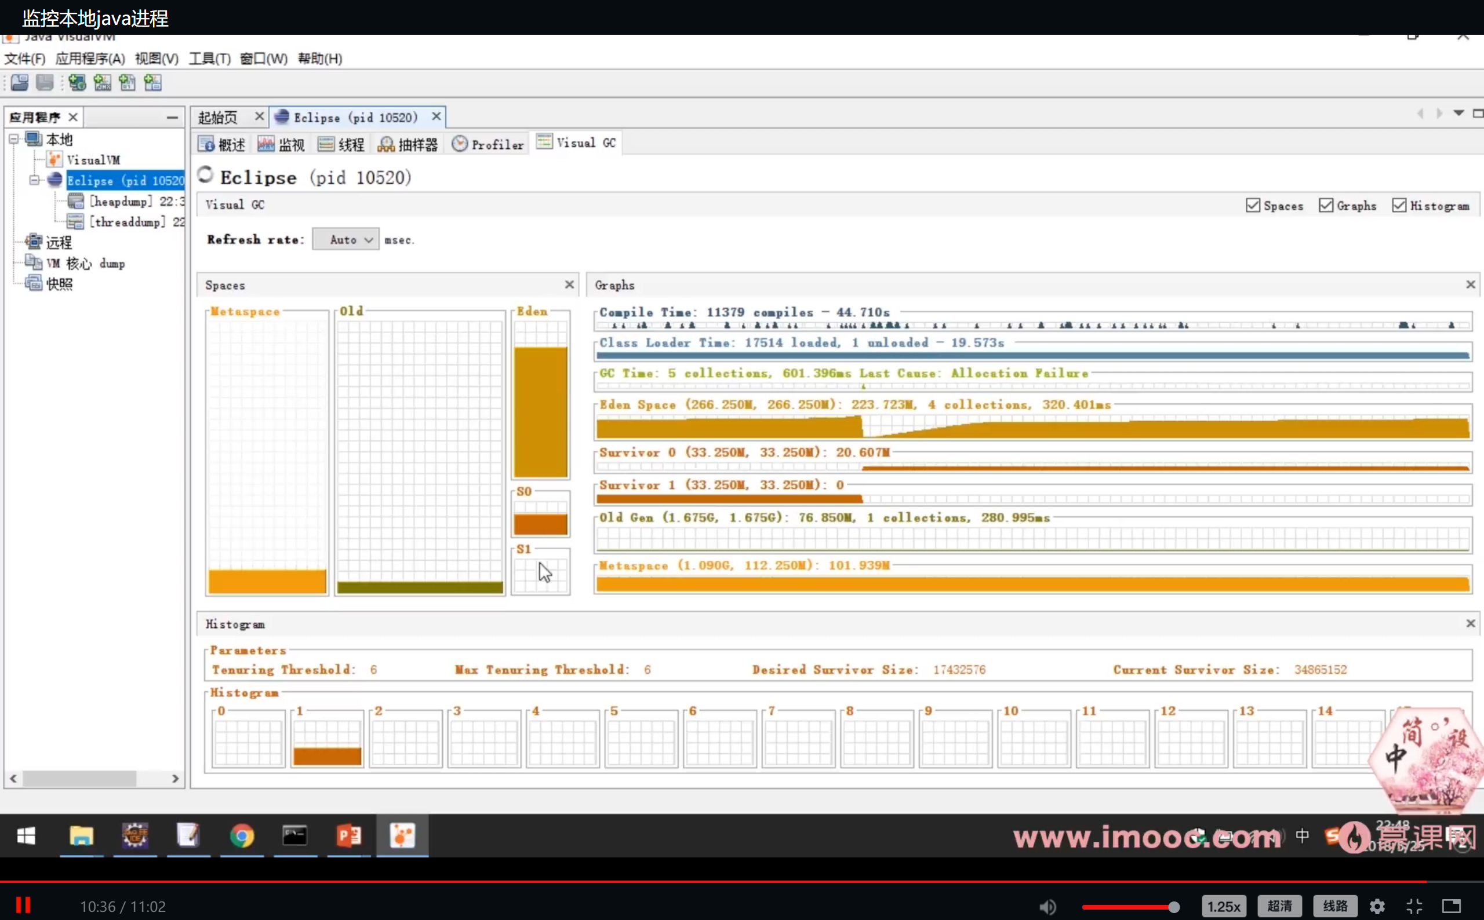Collapse the 本地 tree node

[x=13, y=140]
